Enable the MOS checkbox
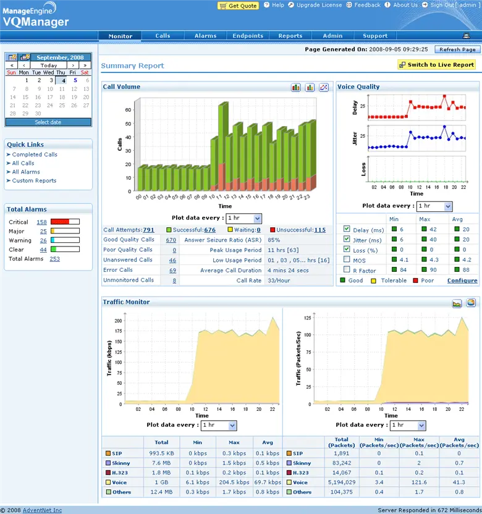Image resolution: width=482 pixels, height=514 pixels. [346, 259]
